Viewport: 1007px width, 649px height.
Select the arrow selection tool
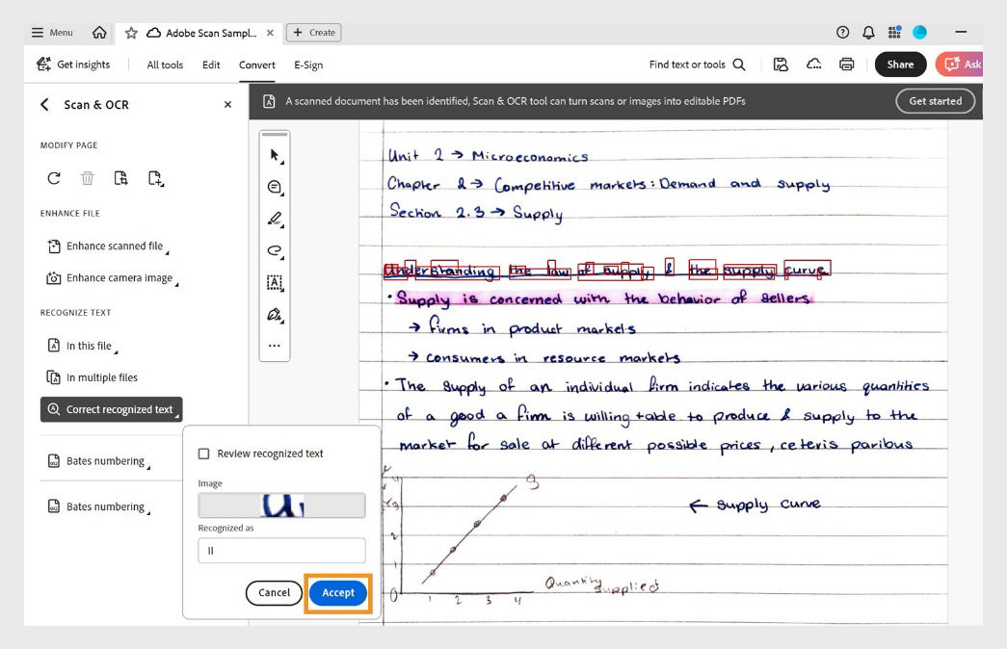click(x=274, y=153)
